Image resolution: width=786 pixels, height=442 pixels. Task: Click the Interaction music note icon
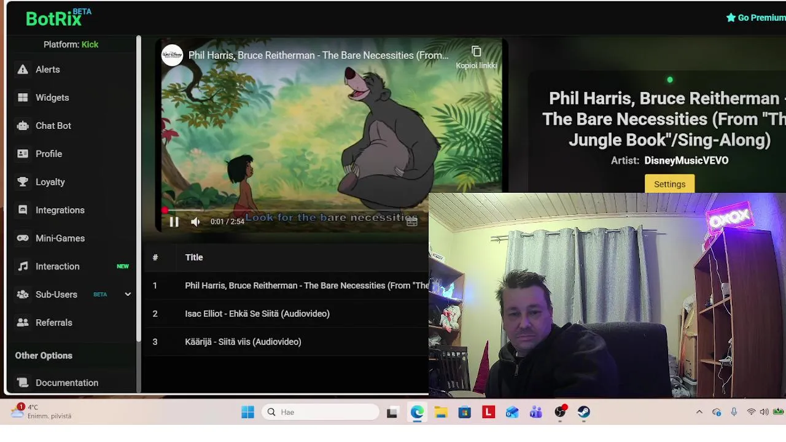[x=23, y=266]
